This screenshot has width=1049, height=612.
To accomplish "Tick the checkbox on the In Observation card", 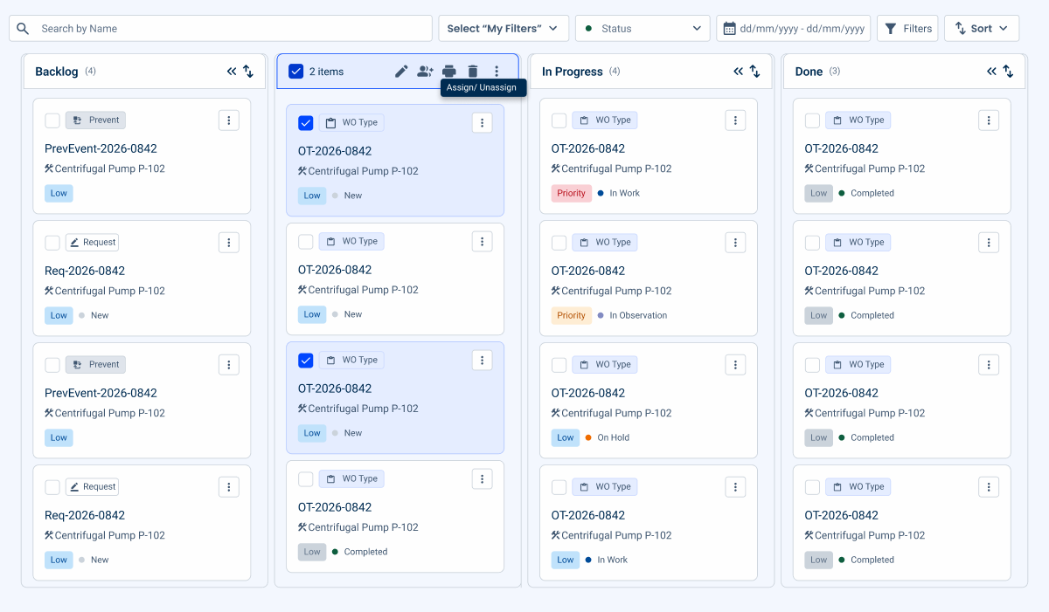I will click(x=559, y=243).
